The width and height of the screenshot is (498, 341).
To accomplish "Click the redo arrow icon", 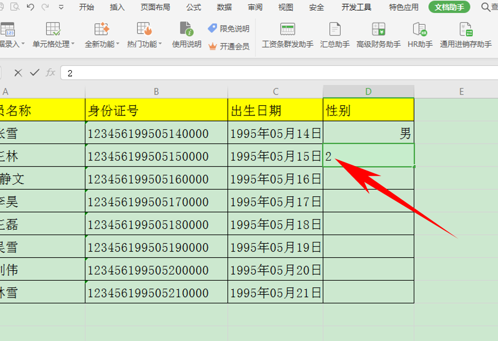I will tap(46, 7).
